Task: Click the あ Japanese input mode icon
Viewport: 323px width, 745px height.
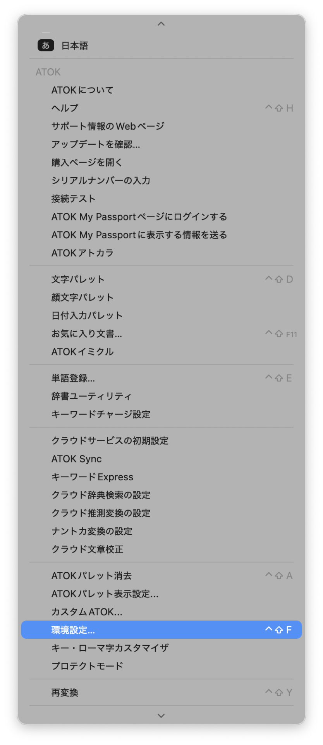Action: pyautogui.click(x=46, y=45)
